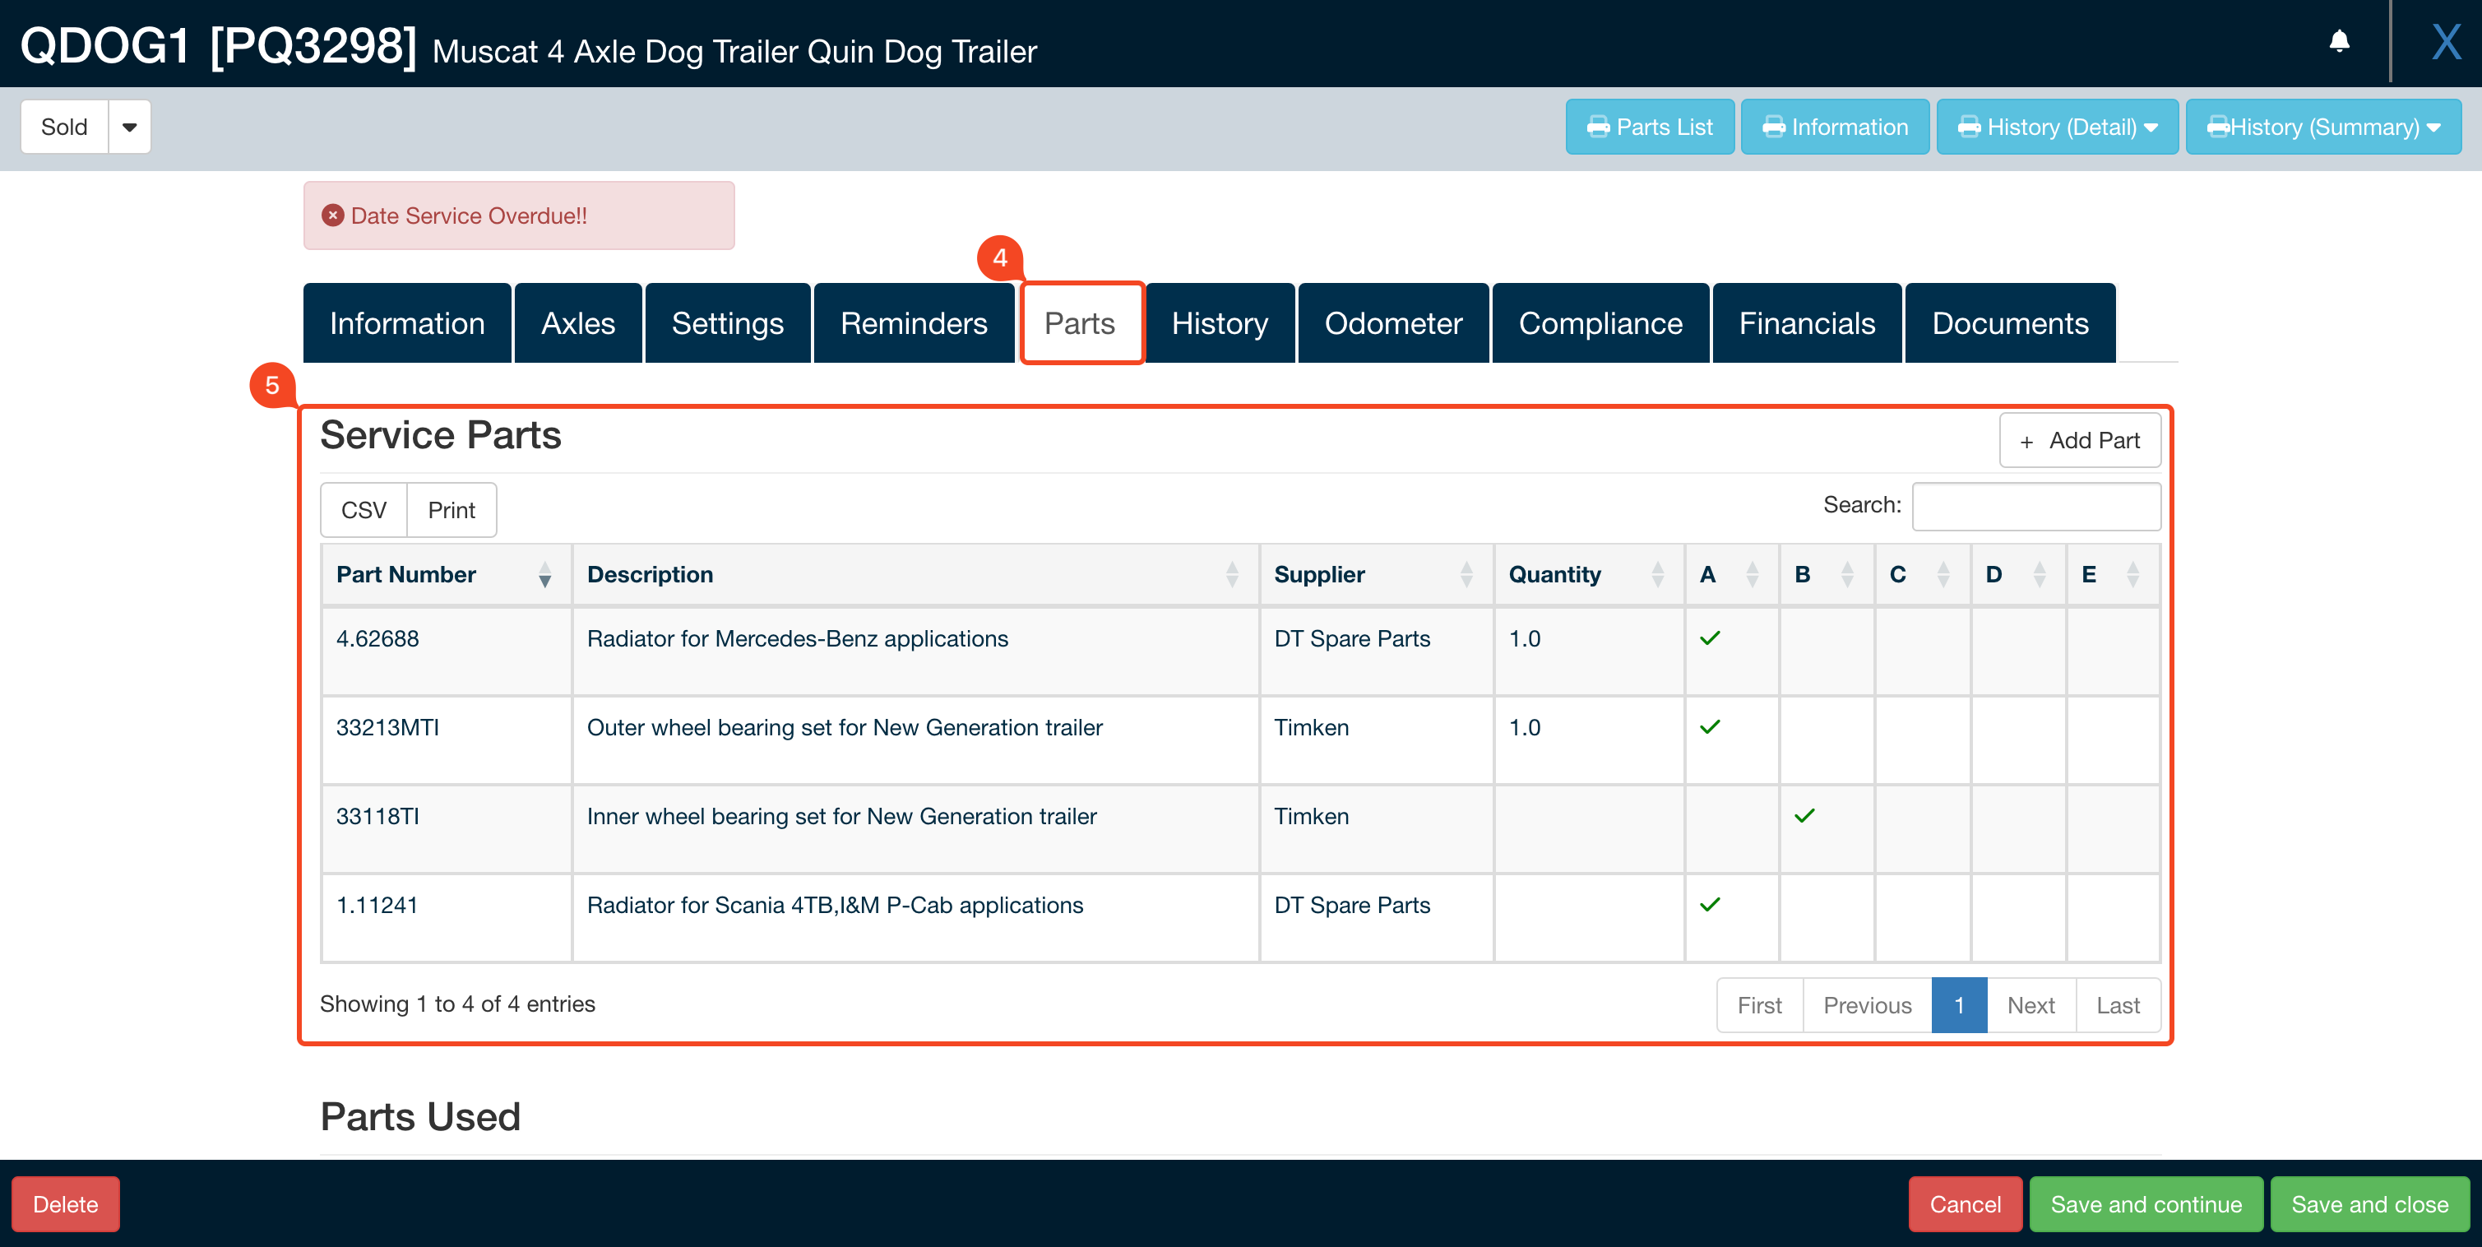Go to the History tab
Viewport: 2482px width, 1247px height.
pyautogui.click(x=1220, y=322)
